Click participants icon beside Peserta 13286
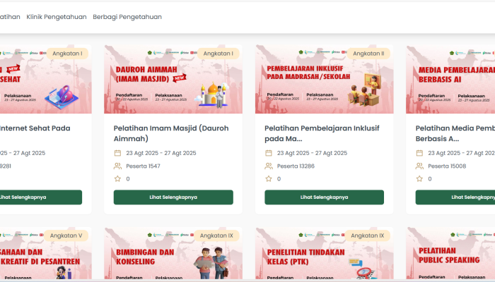 269,166
